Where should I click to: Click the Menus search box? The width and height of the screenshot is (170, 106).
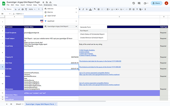pos(8,9)
